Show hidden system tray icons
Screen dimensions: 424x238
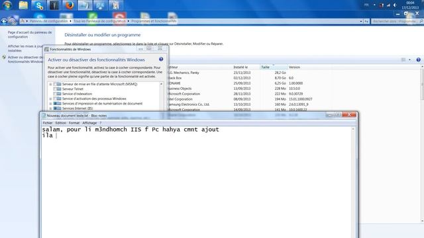[374, 5]
